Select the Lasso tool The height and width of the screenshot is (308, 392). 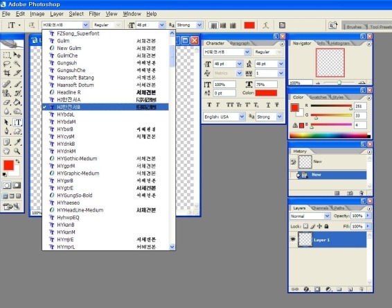(x=6, y=64)
